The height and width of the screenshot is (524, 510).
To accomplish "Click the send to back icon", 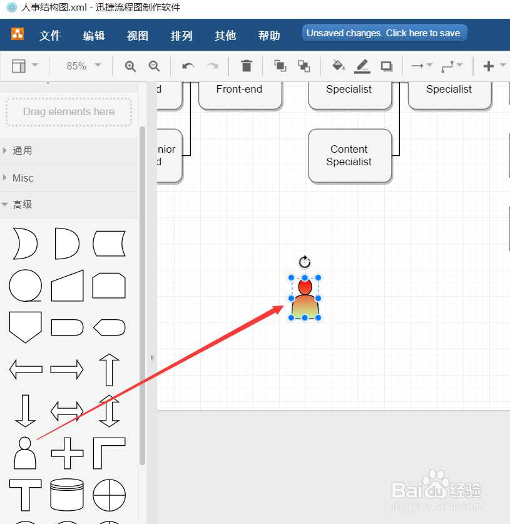I will coord(304,66).
